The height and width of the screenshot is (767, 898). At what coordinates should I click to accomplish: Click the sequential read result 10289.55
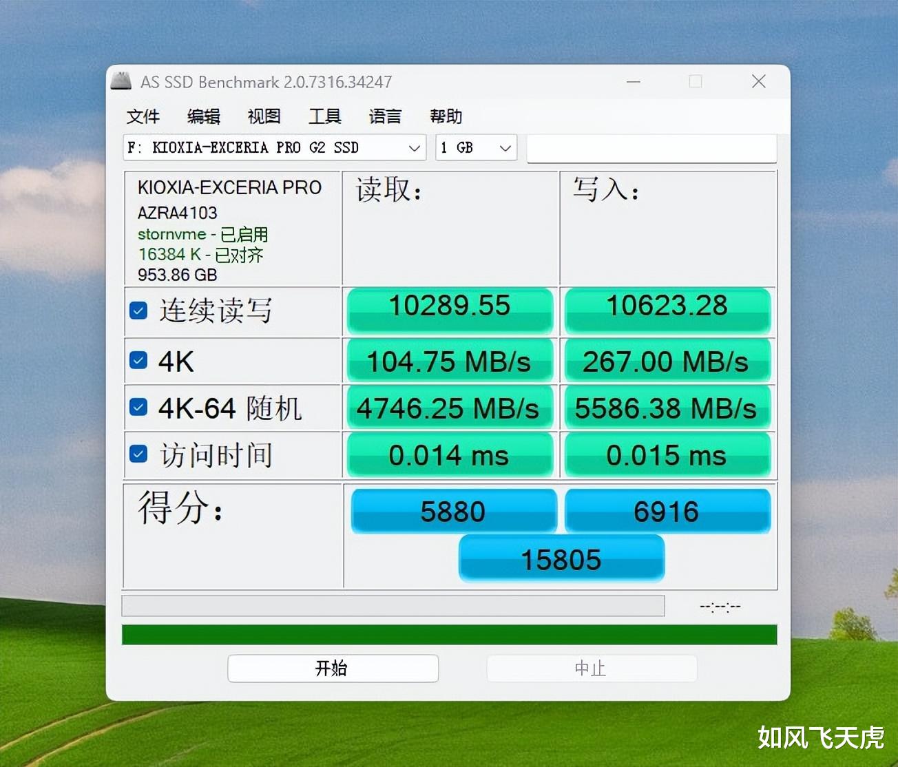pyautogui.click(x=450, y=311)
